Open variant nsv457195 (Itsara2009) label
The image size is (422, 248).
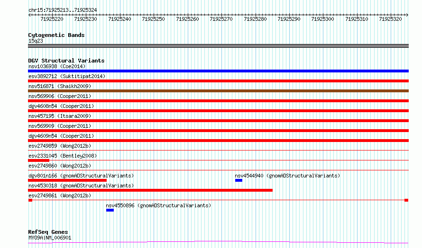click(60, 116)
